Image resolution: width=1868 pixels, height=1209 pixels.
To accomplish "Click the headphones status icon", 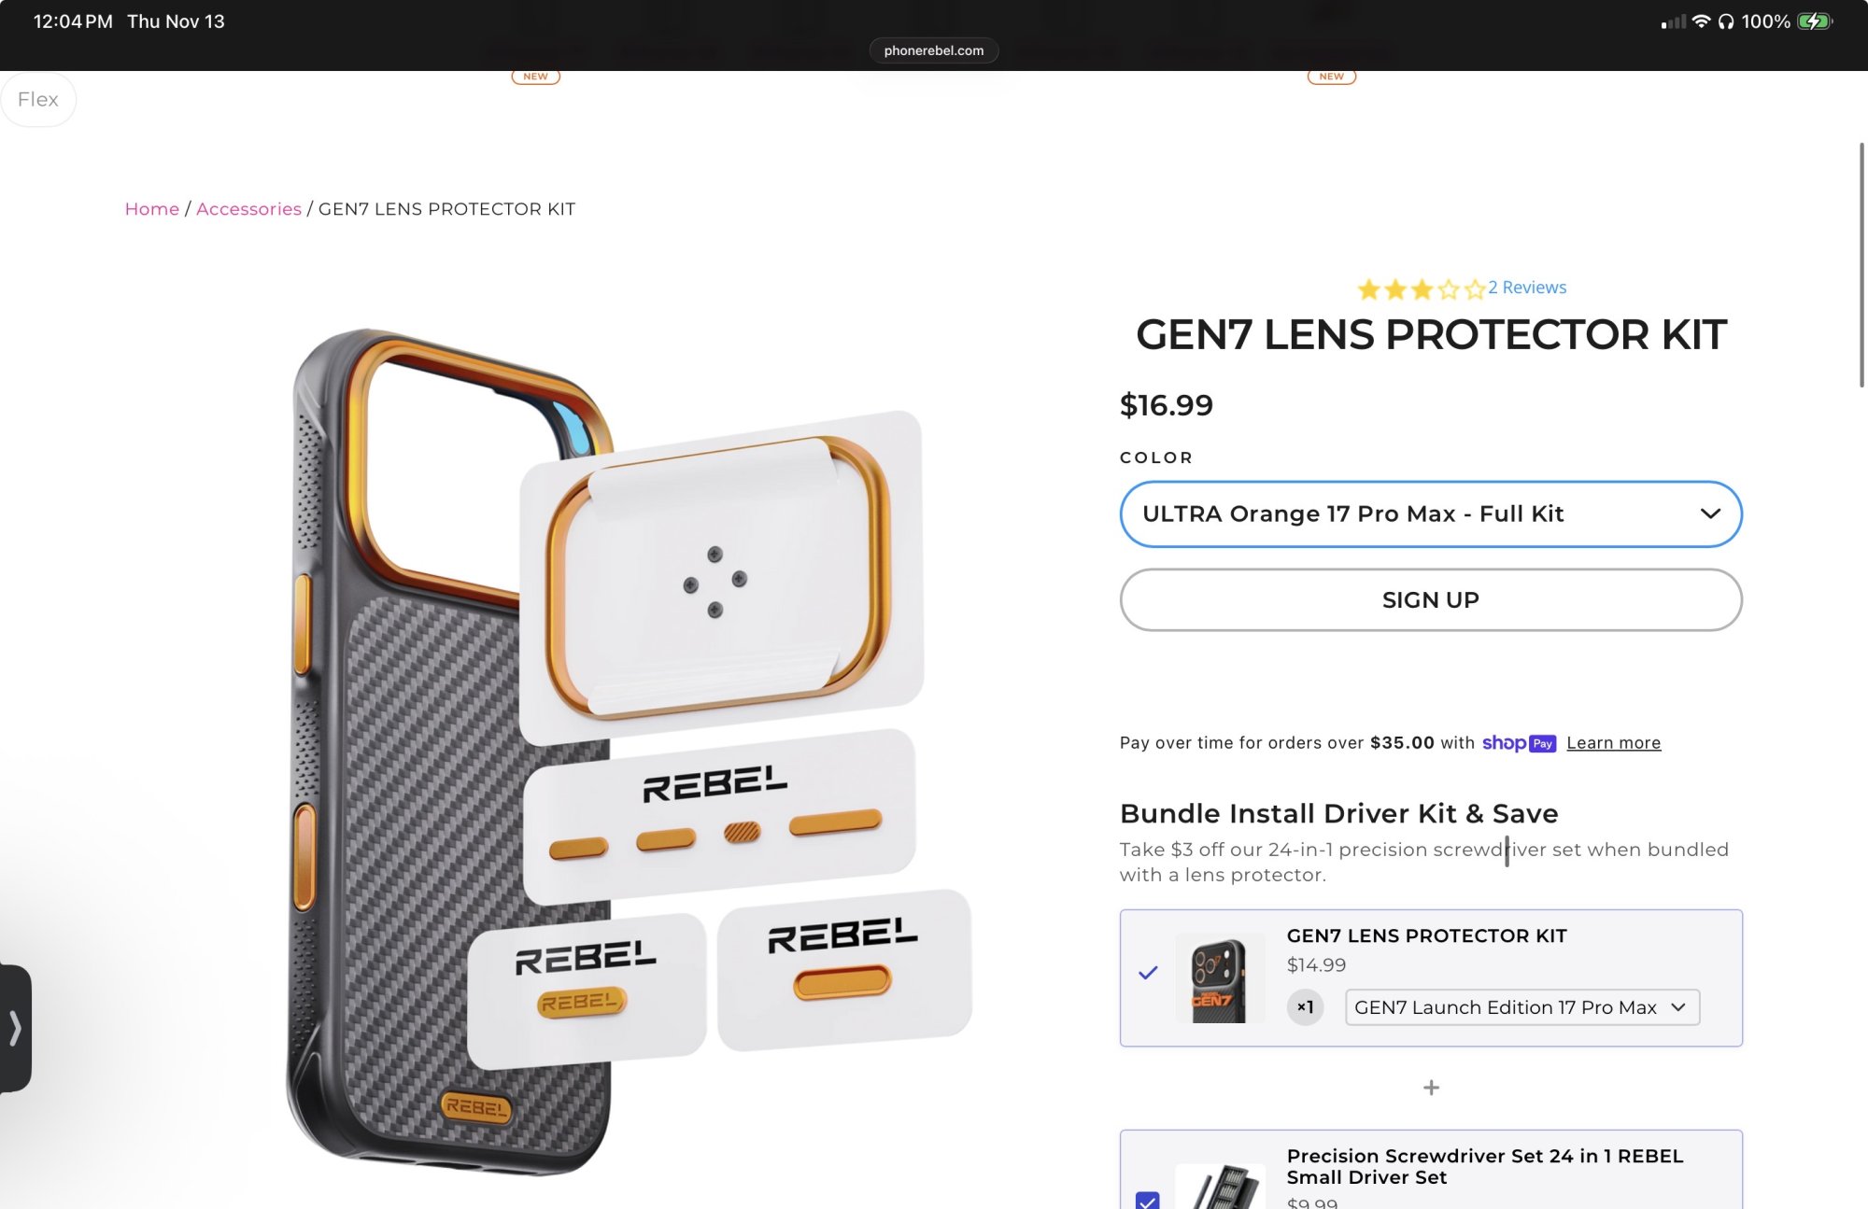I will click(x=1726, y=21).
